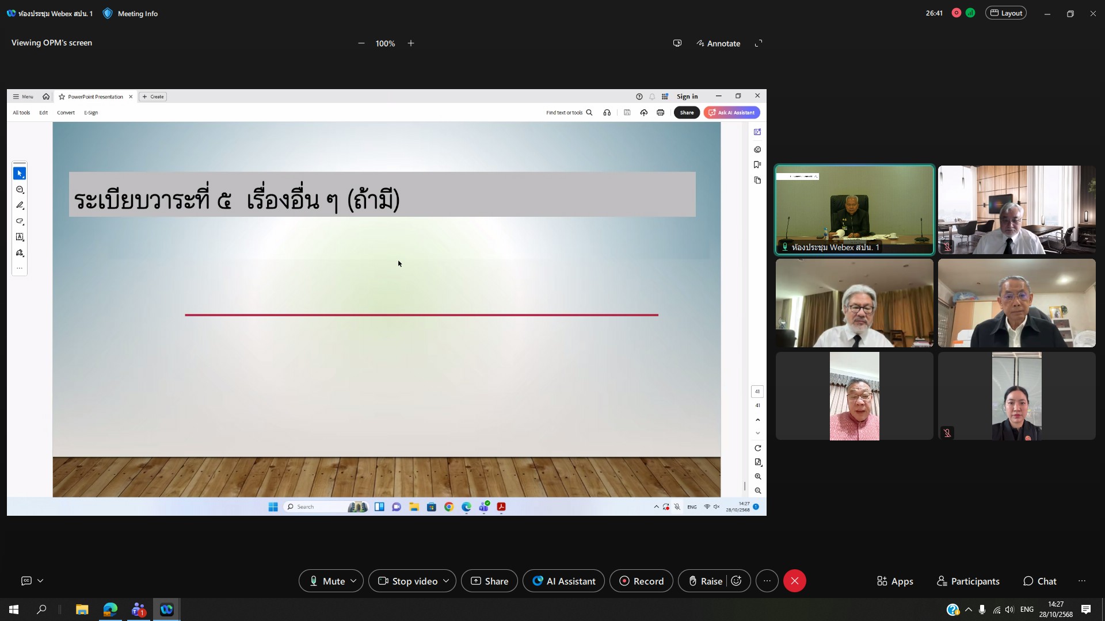1105x621 pixels.
Task: Select the active speaker video thumbnail
Action: [854, 210]
